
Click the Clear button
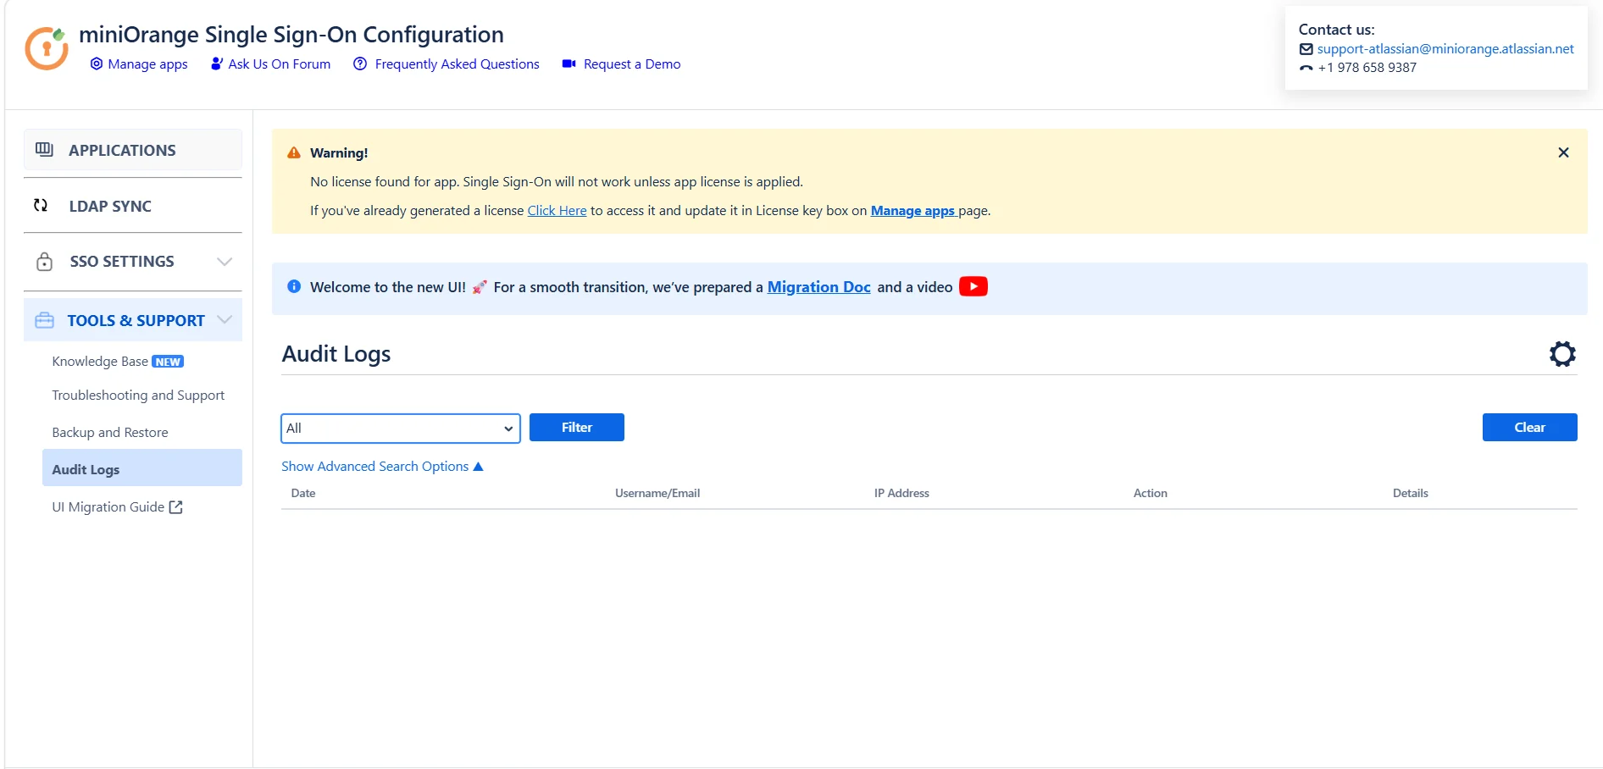[1530, 428]
